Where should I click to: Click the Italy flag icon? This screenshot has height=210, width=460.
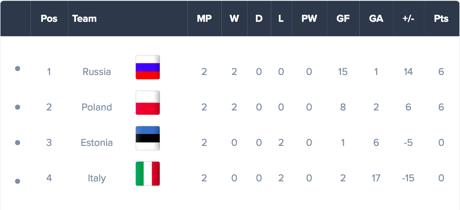coord(148,174)
